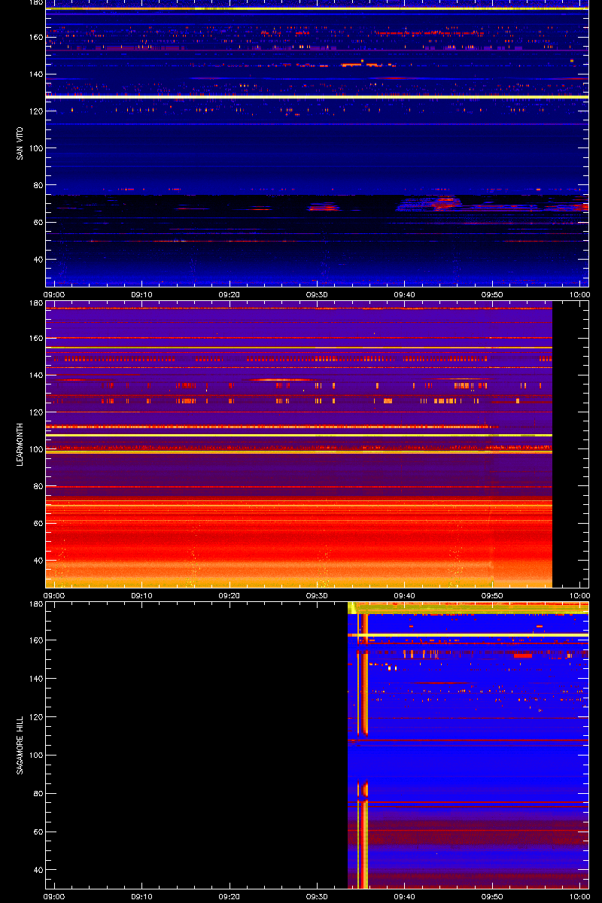602x903 pixels.
Task: Click the 09:40 time label under Sagamore Hill
Action: click(405, 896)
